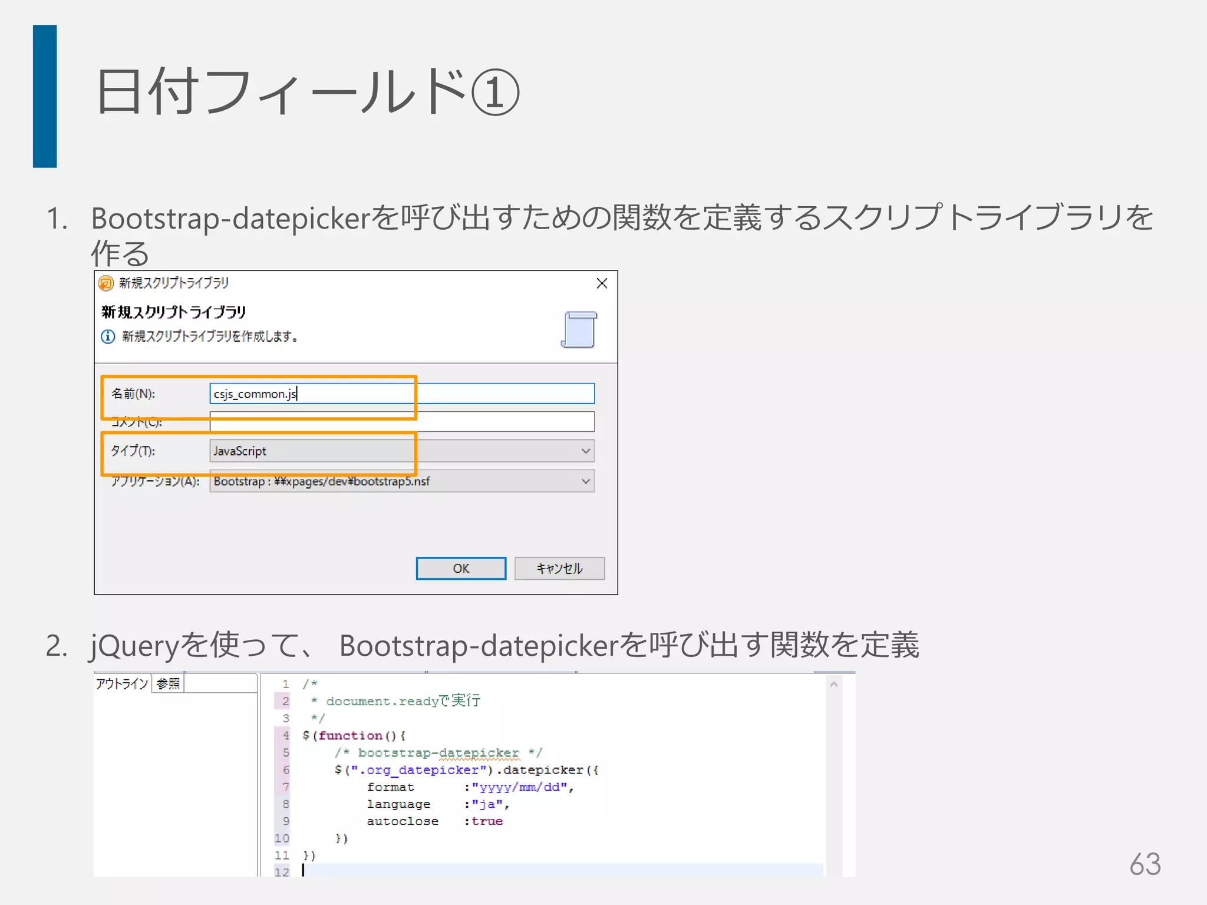Screen dimensions: 1207x905
Task: Open the アプリケーション(A) dropdown
Action: coord(402,481)
